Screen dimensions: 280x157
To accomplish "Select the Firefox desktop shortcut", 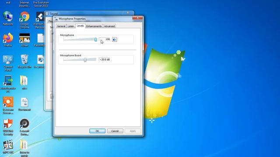I will pos(8,40).
